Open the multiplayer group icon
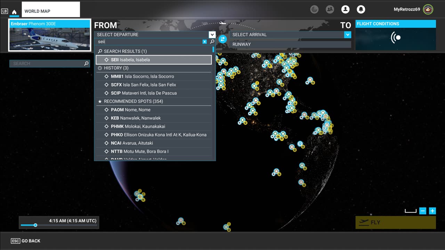445x250 pixels. [330, 9]
